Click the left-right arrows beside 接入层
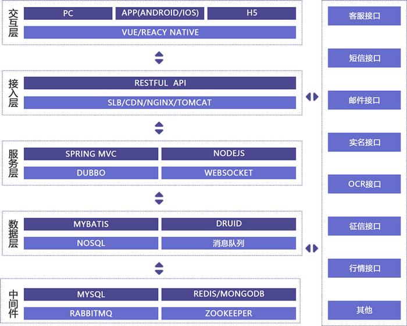Screen dimensions: 407x326 point(312,97)
